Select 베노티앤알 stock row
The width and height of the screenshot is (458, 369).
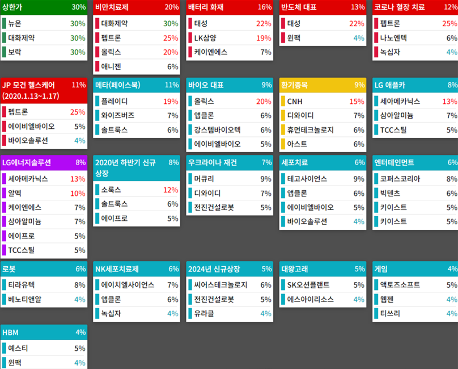[x=44, y=299]
